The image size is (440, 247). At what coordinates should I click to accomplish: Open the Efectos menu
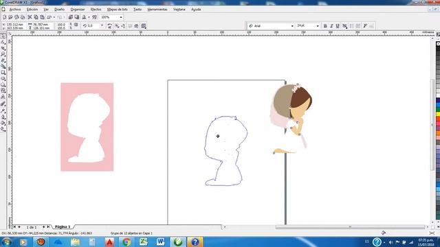[x=96, y=9]
